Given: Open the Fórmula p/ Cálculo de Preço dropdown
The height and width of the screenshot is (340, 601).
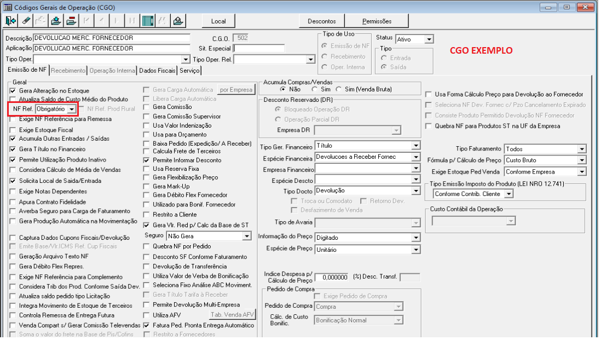Looking at the screenshot, I should point(582,160).
